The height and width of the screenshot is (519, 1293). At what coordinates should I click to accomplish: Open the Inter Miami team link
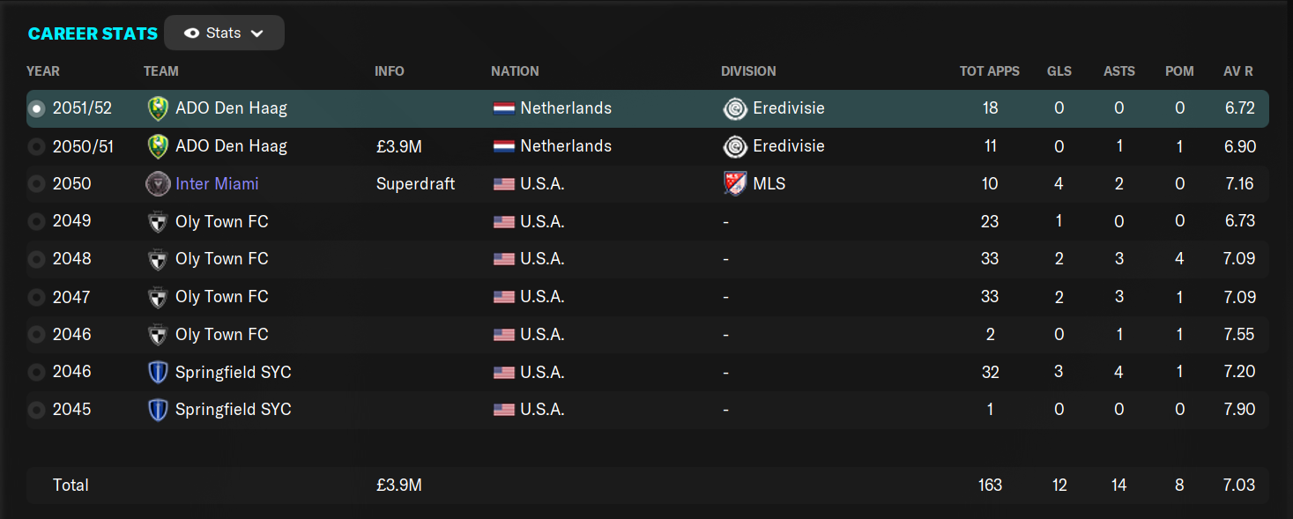point(217,184)
